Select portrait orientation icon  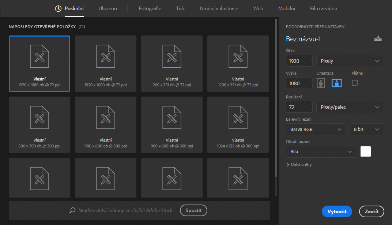(x=321, y=83)
